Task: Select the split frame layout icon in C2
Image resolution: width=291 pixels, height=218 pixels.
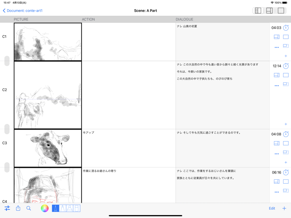Action: click(x=276, y=75)
